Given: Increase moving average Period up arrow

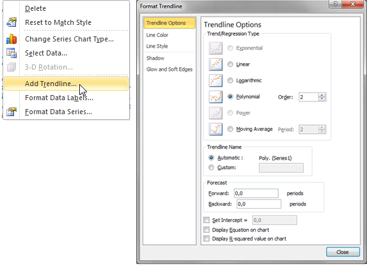Looking at the screenshot, I should click(322, 128).
